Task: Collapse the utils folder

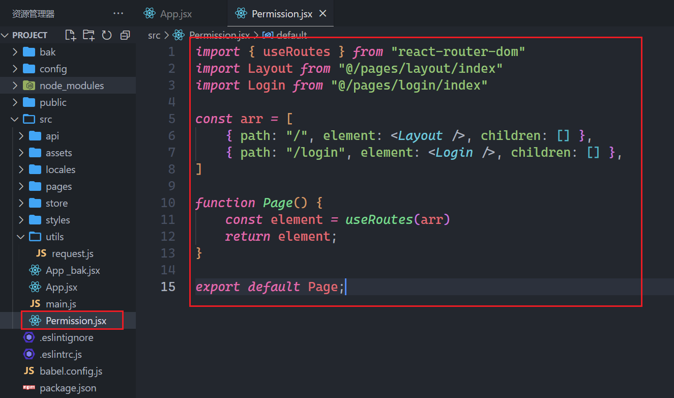Action: coord(68,237)
